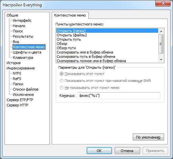Choose 'Открыть путь' in the list

107,39
